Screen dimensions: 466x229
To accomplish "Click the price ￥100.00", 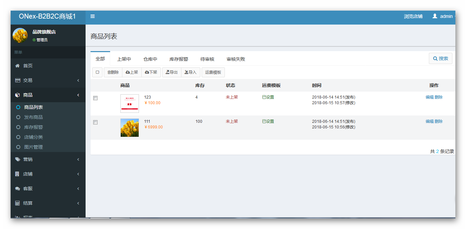I will tap(152, 103).
